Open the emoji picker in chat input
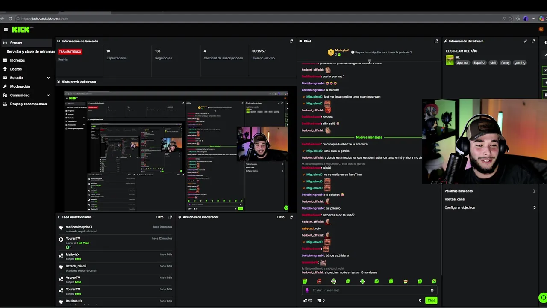The image size is (547, 308). [432, 290]
